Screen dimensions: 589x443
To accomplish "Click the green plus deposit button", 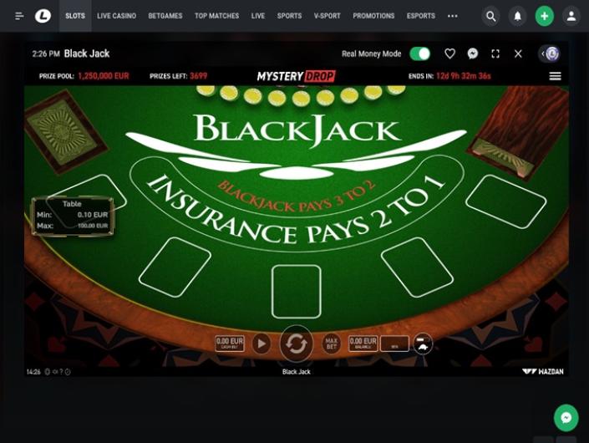I will (x=544, y=16).
